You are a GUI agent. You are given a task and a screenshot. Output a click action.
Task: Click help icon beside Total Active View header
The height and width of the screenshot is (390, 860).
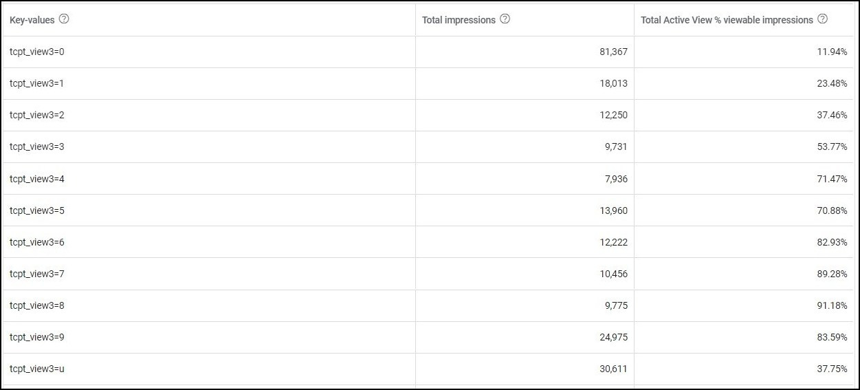[822, 19]
